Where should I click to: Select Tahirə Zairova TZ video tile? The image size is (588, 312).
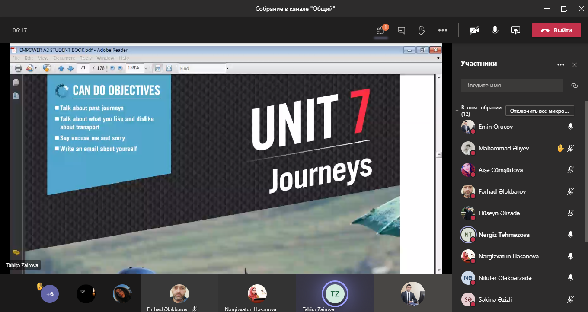[335, 293]
